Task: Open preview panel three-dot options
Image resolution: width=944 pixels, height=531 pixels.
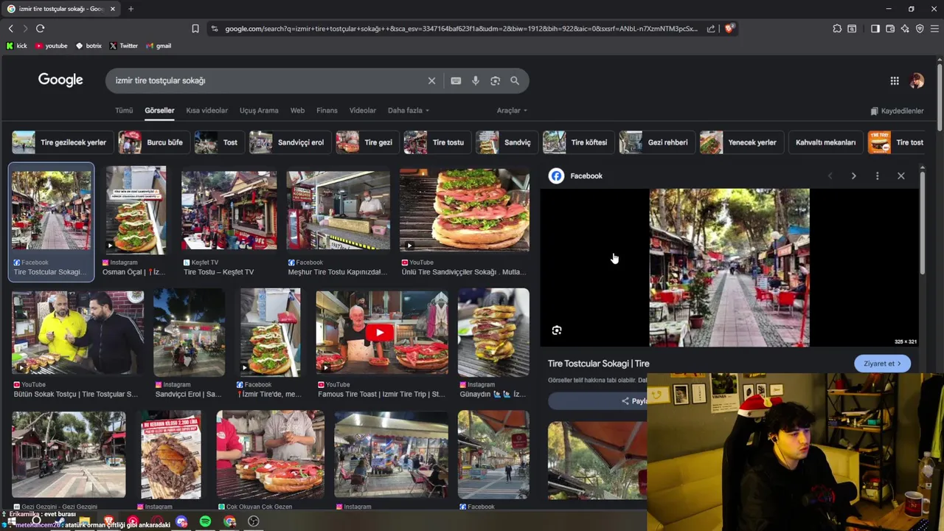Action: tap(877, 176)
